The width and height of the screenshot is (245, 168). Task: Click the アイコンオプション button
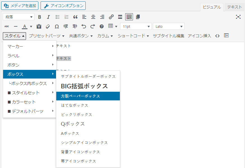[63, 6]
